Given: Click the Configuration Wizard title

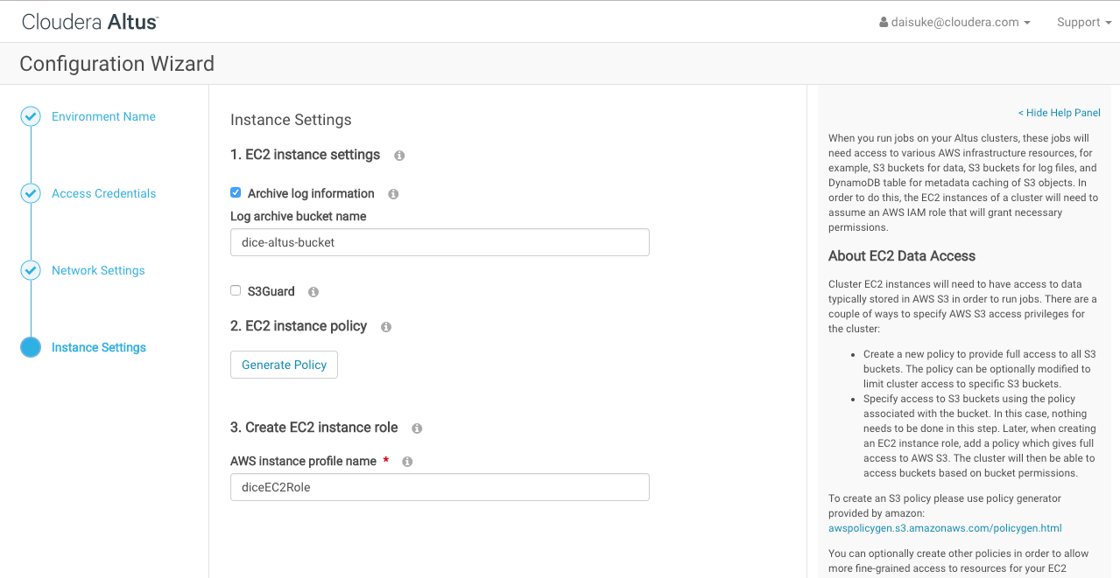Looking at the screenshot, I should (x=116, y=64).
